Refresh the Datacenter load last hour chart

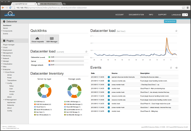tap(176, 31)
